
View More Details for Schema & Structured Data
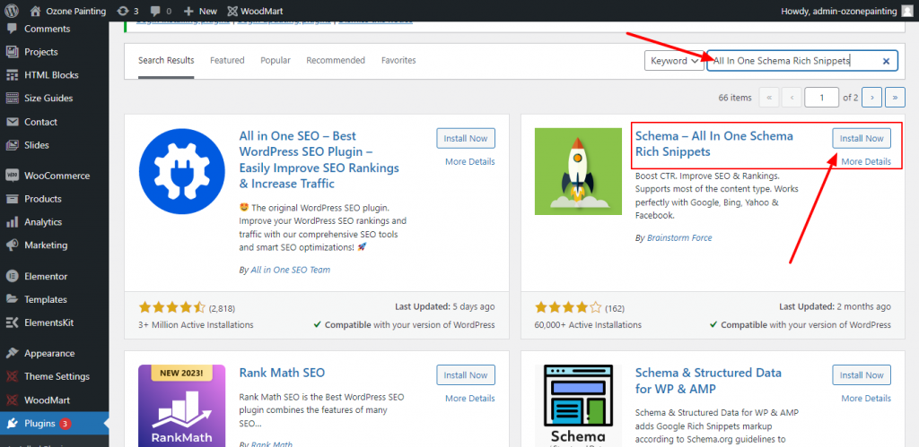(x=866, y=398)
